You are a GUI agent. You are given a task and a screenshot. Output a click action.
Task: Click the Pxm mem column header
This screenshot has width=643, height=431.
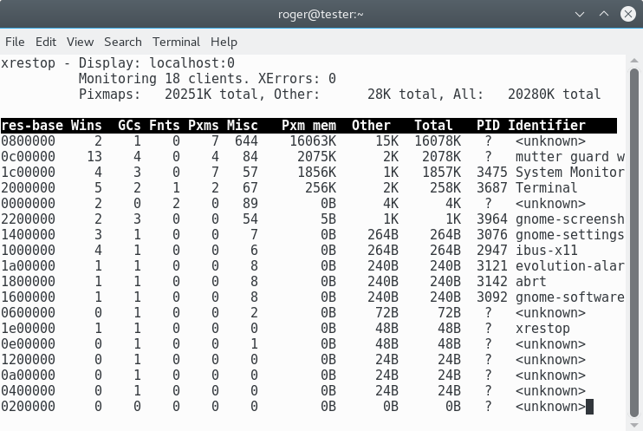coord(309,126)
